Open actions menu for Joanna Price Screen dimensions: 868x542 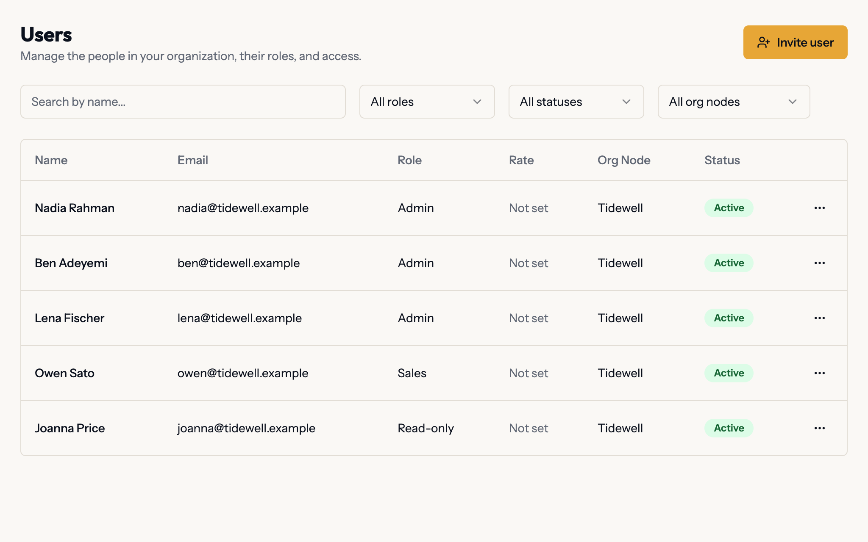click(x=819, y=428)
